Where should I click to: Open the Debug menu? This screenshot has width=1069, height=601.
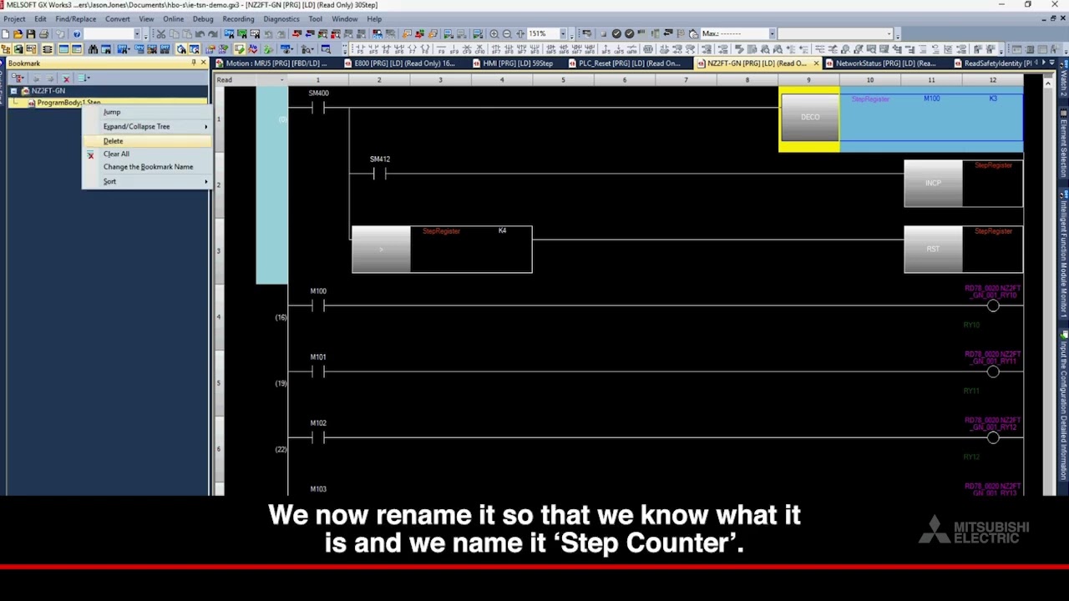pyautogui.click(x=203, y=19)
